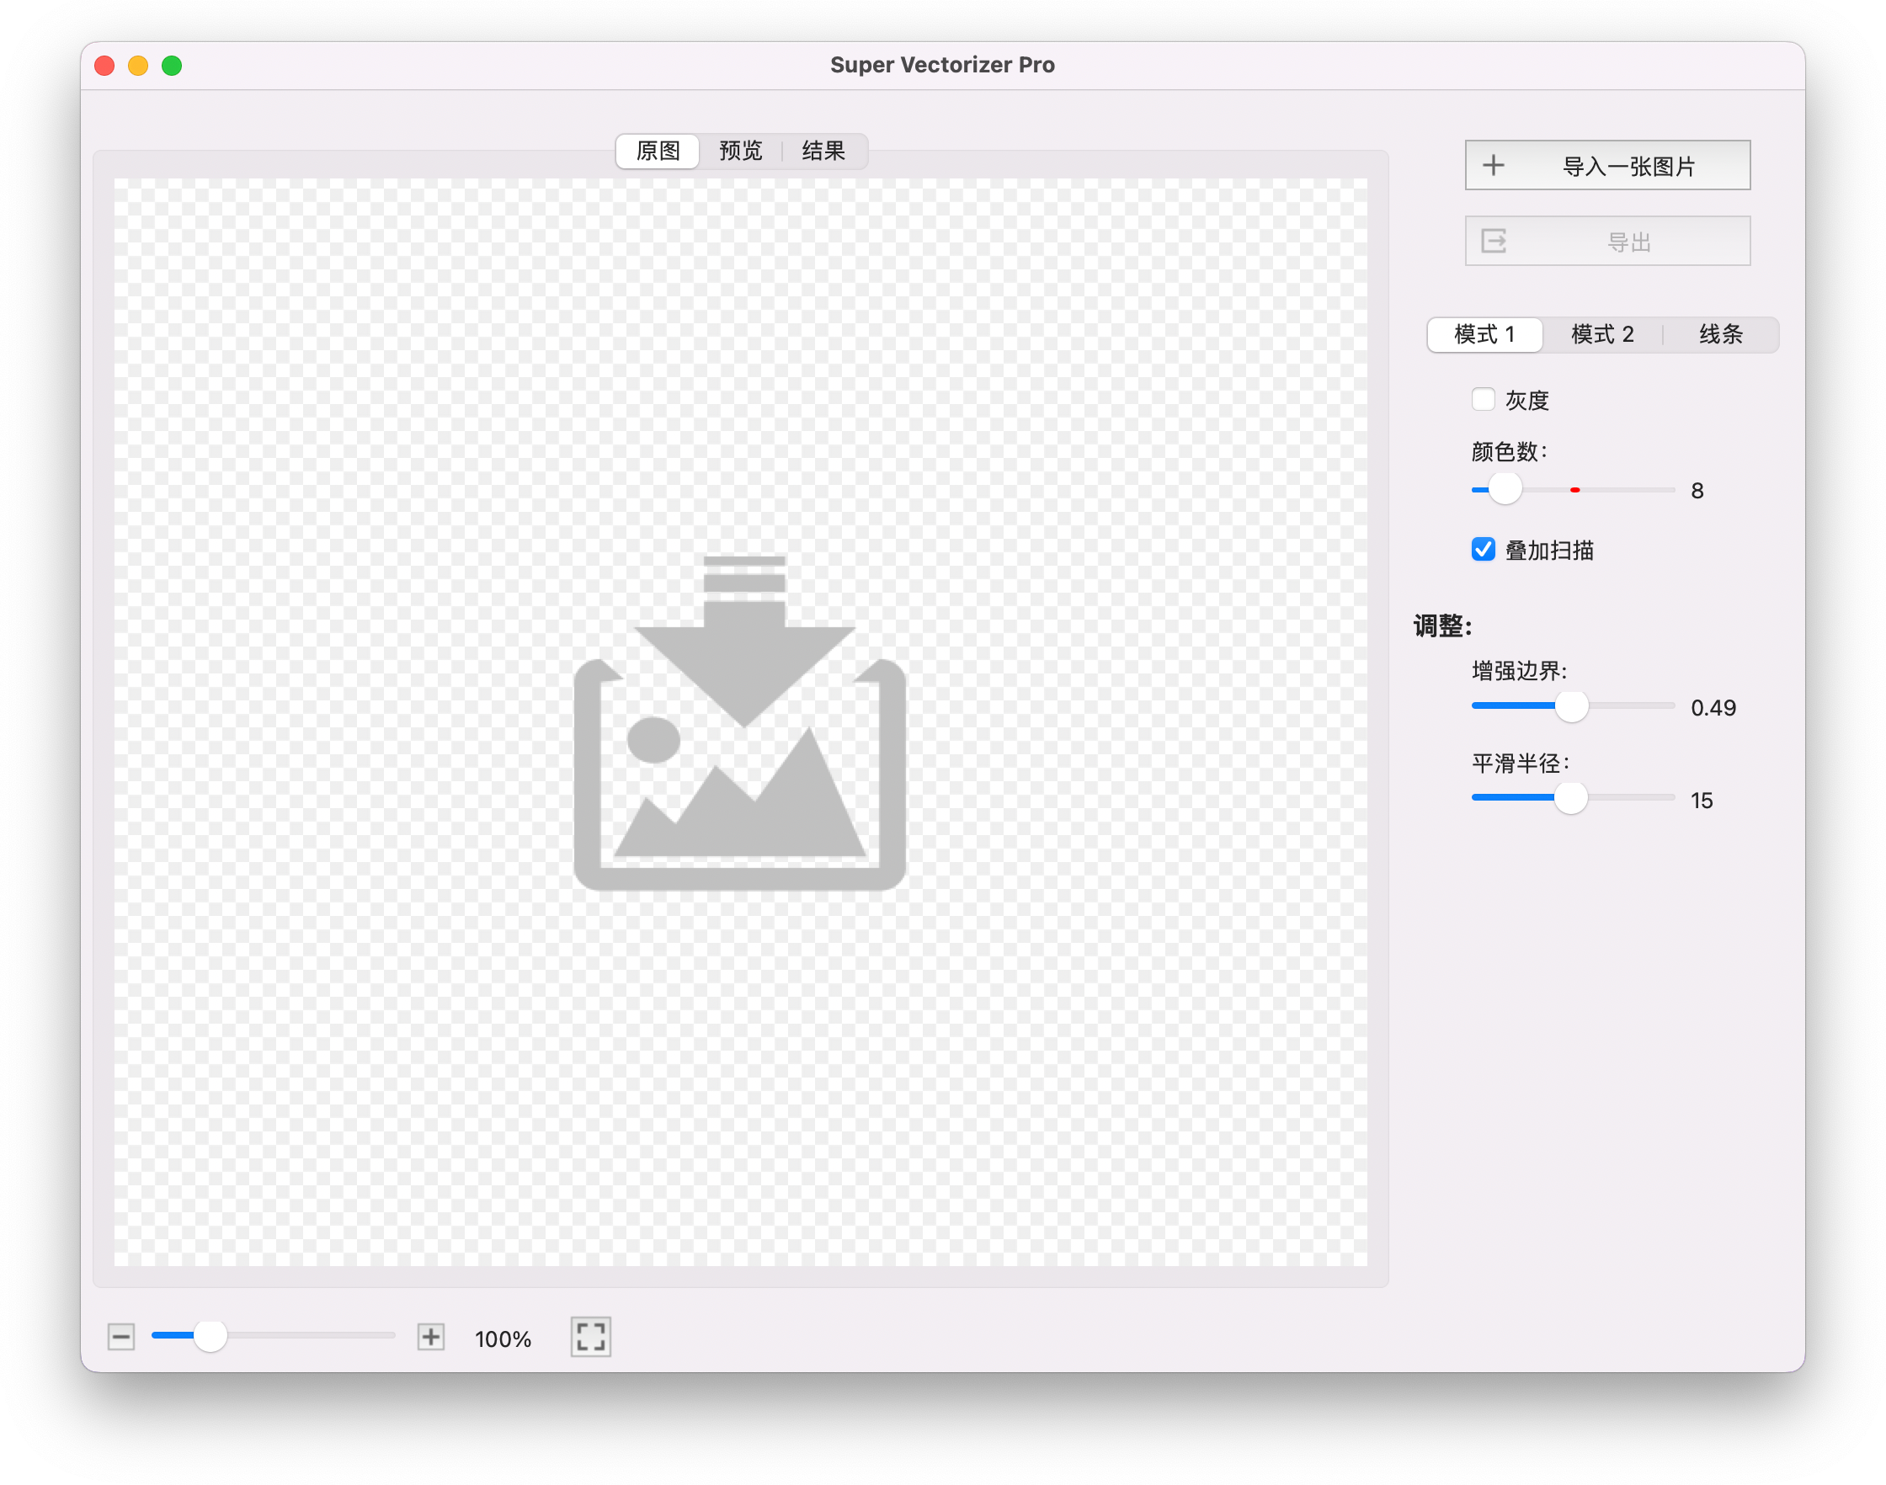1886x1485 pixels.
Task: Click the red close window button
Action: (104, 65)
